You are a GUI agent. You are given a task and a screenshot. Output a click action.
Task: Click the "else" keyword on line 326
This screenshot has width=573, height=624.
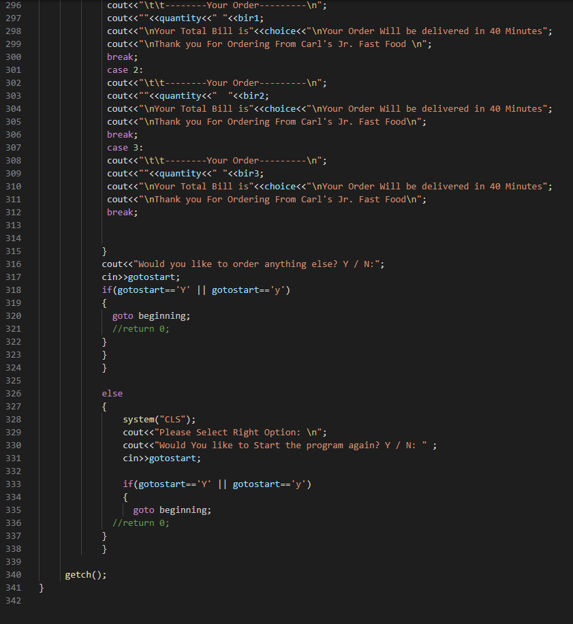click(112, 393)
